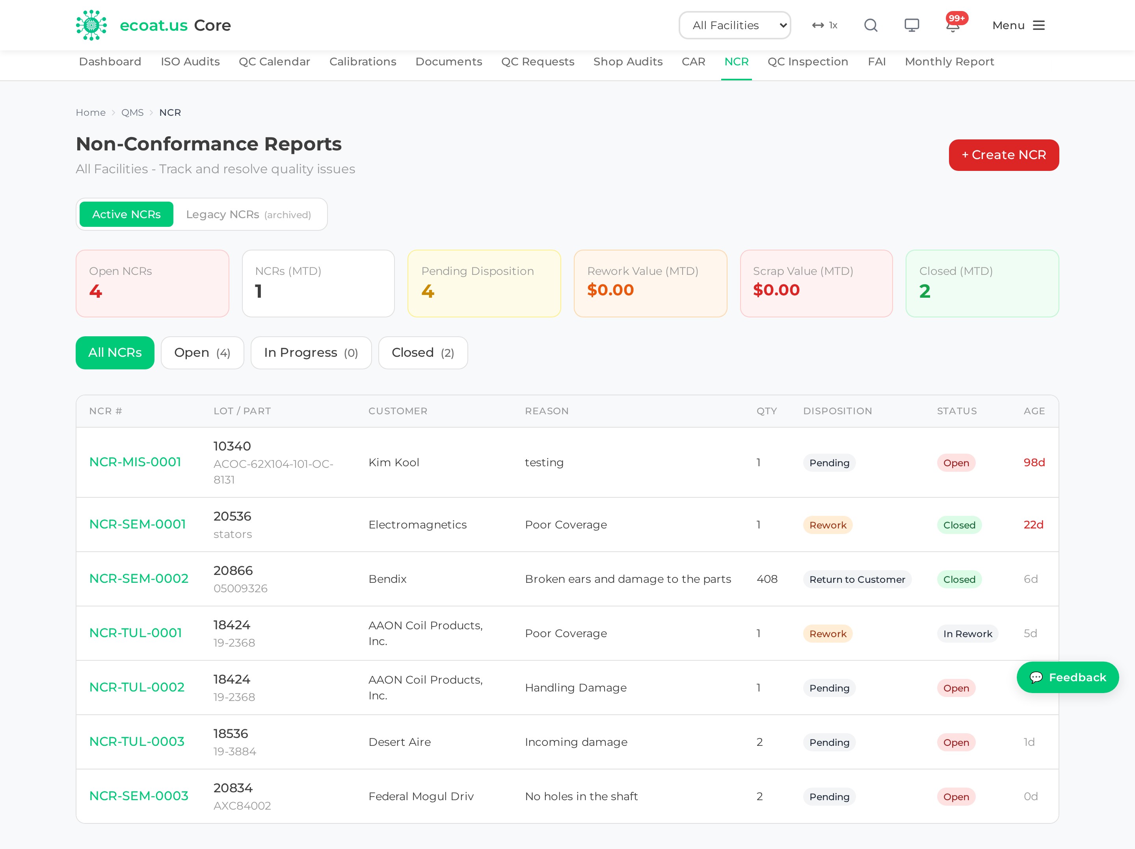This screenshot has width=1135, height=849.
Task: Open NCR-SEM-0002 report link
Action: (139, 578)
